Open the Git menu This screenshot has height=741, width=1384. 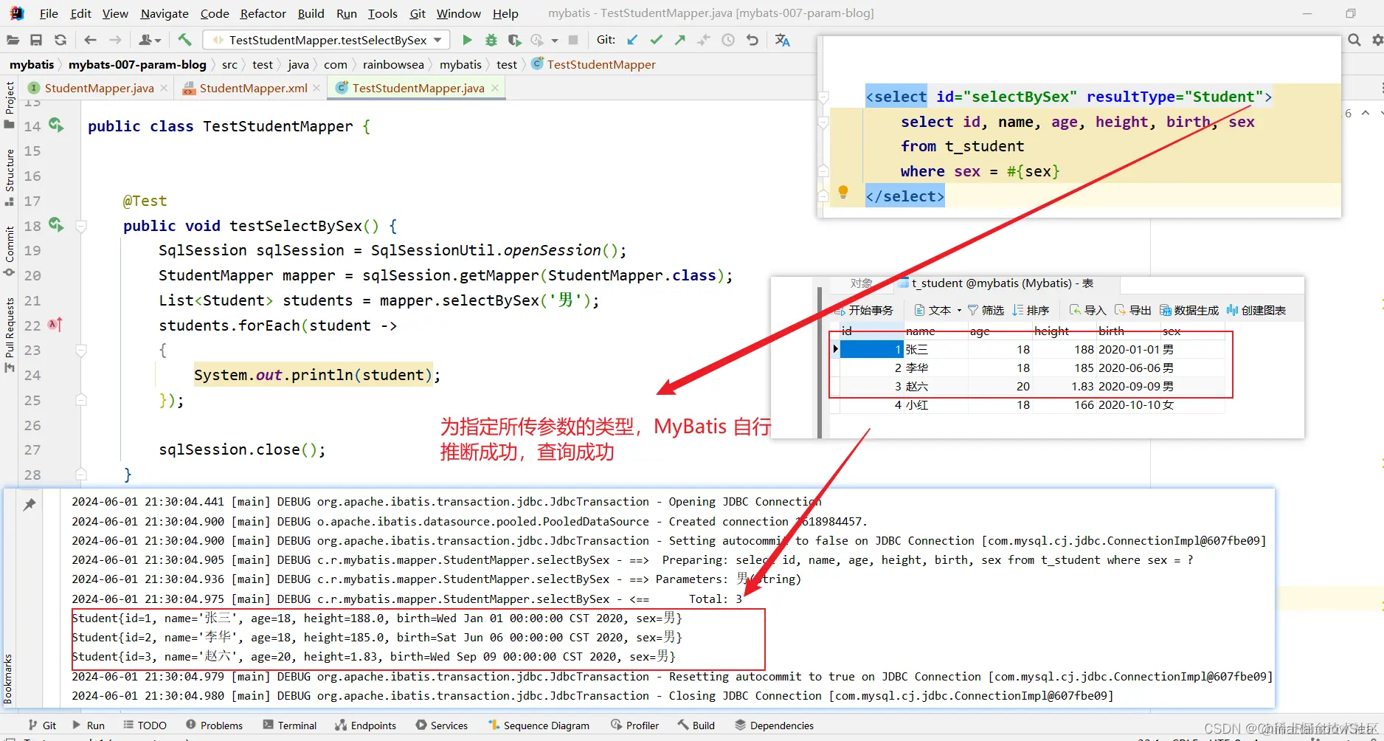click(x=418, y=13)
